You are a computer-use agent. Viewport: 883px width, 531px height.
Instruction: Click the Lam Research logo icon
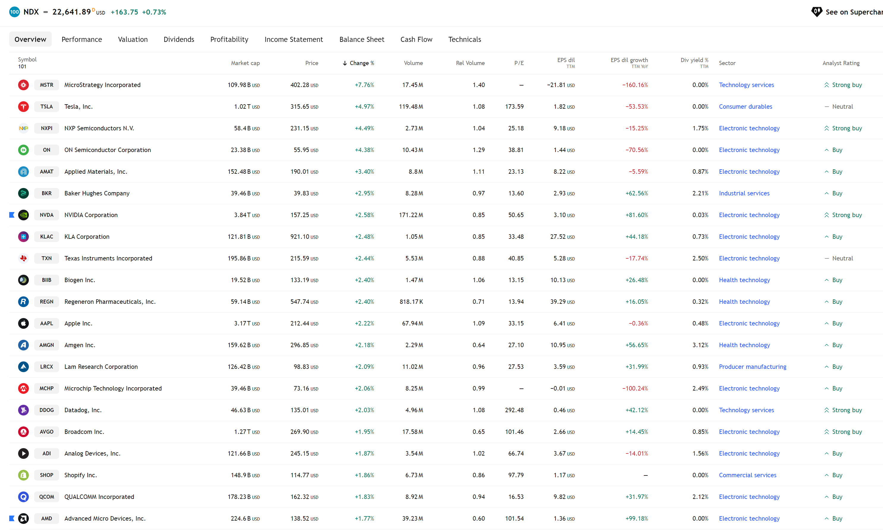coord(23,367)
